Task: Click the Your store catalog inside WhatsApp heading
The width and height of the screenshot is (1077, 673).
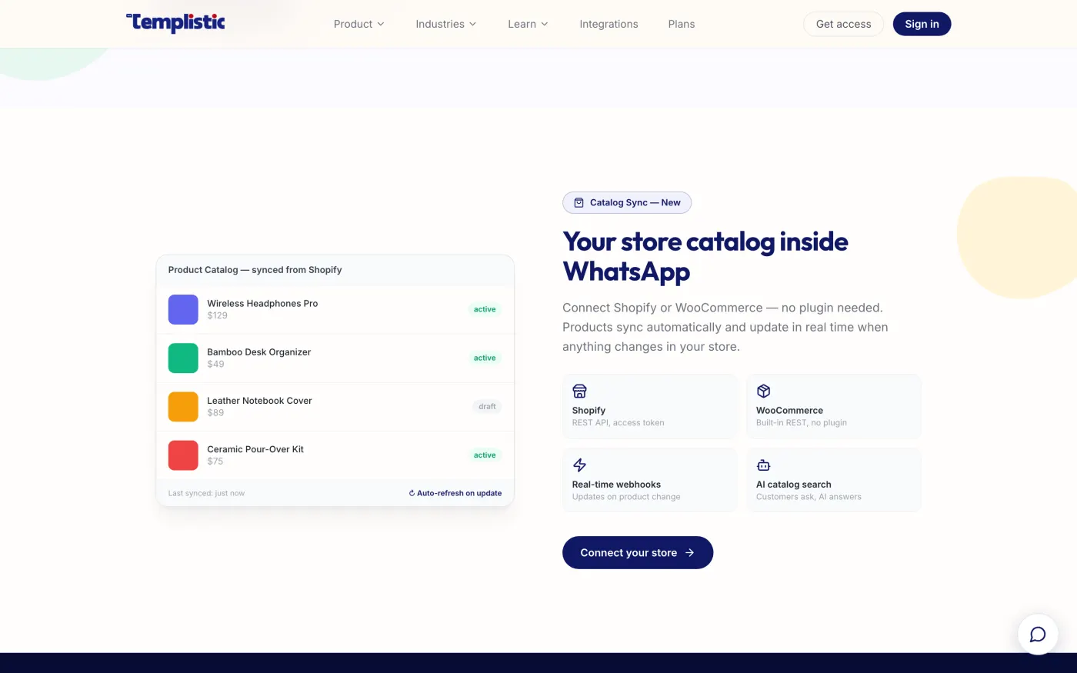Action: (x=705, y=256)
